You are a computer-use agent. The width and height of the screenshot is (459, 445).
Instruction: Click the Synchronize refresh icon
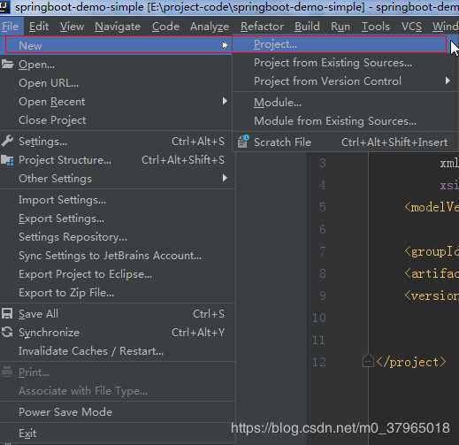coord(7,332)
